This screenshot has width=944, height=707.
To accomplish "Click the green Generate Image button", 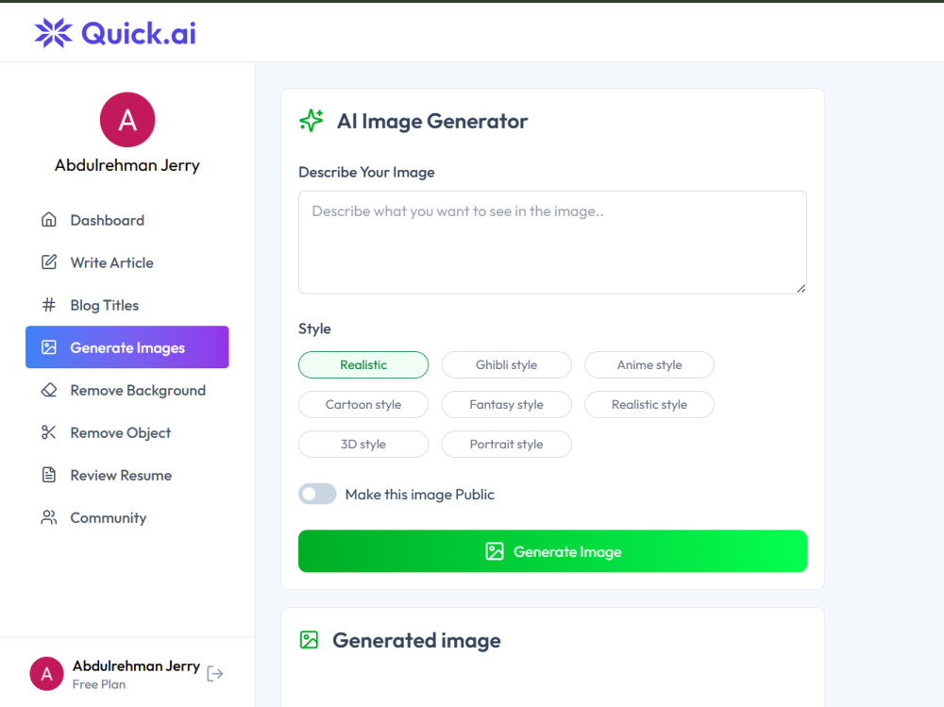I will point(552,551).
